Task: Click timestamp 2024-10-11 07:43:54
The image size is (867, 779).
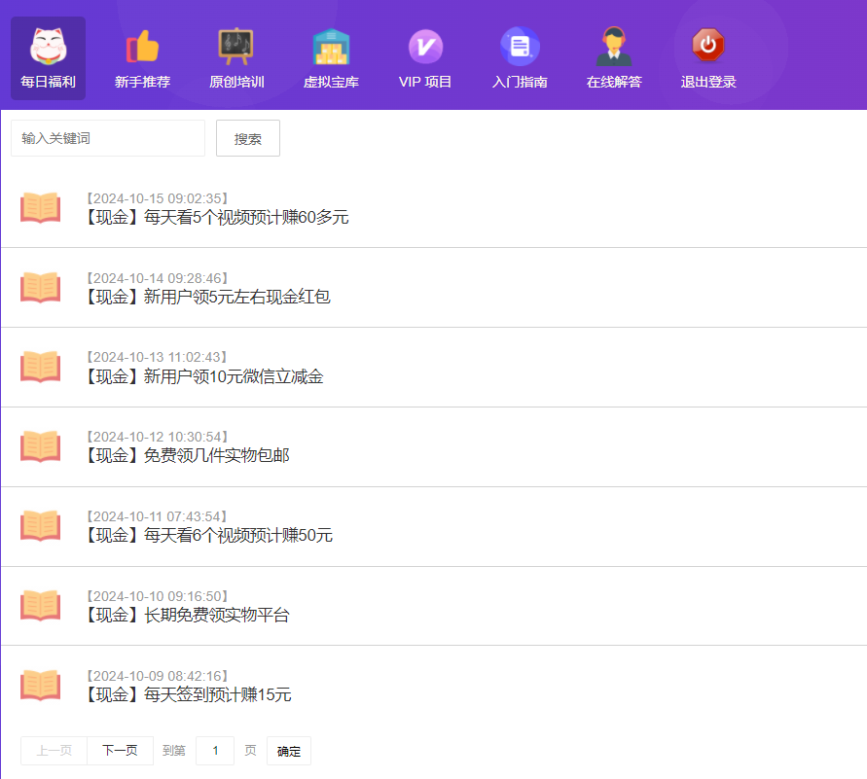Action: click(157, 516)
